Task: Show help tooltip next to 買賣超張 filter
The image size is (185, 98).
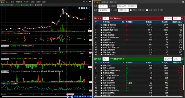Action: tap(111, 10)
